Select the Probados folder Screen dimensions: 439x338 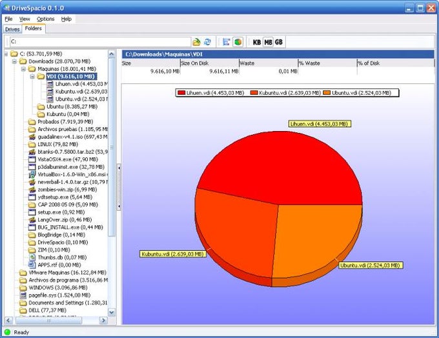point(61,122)
